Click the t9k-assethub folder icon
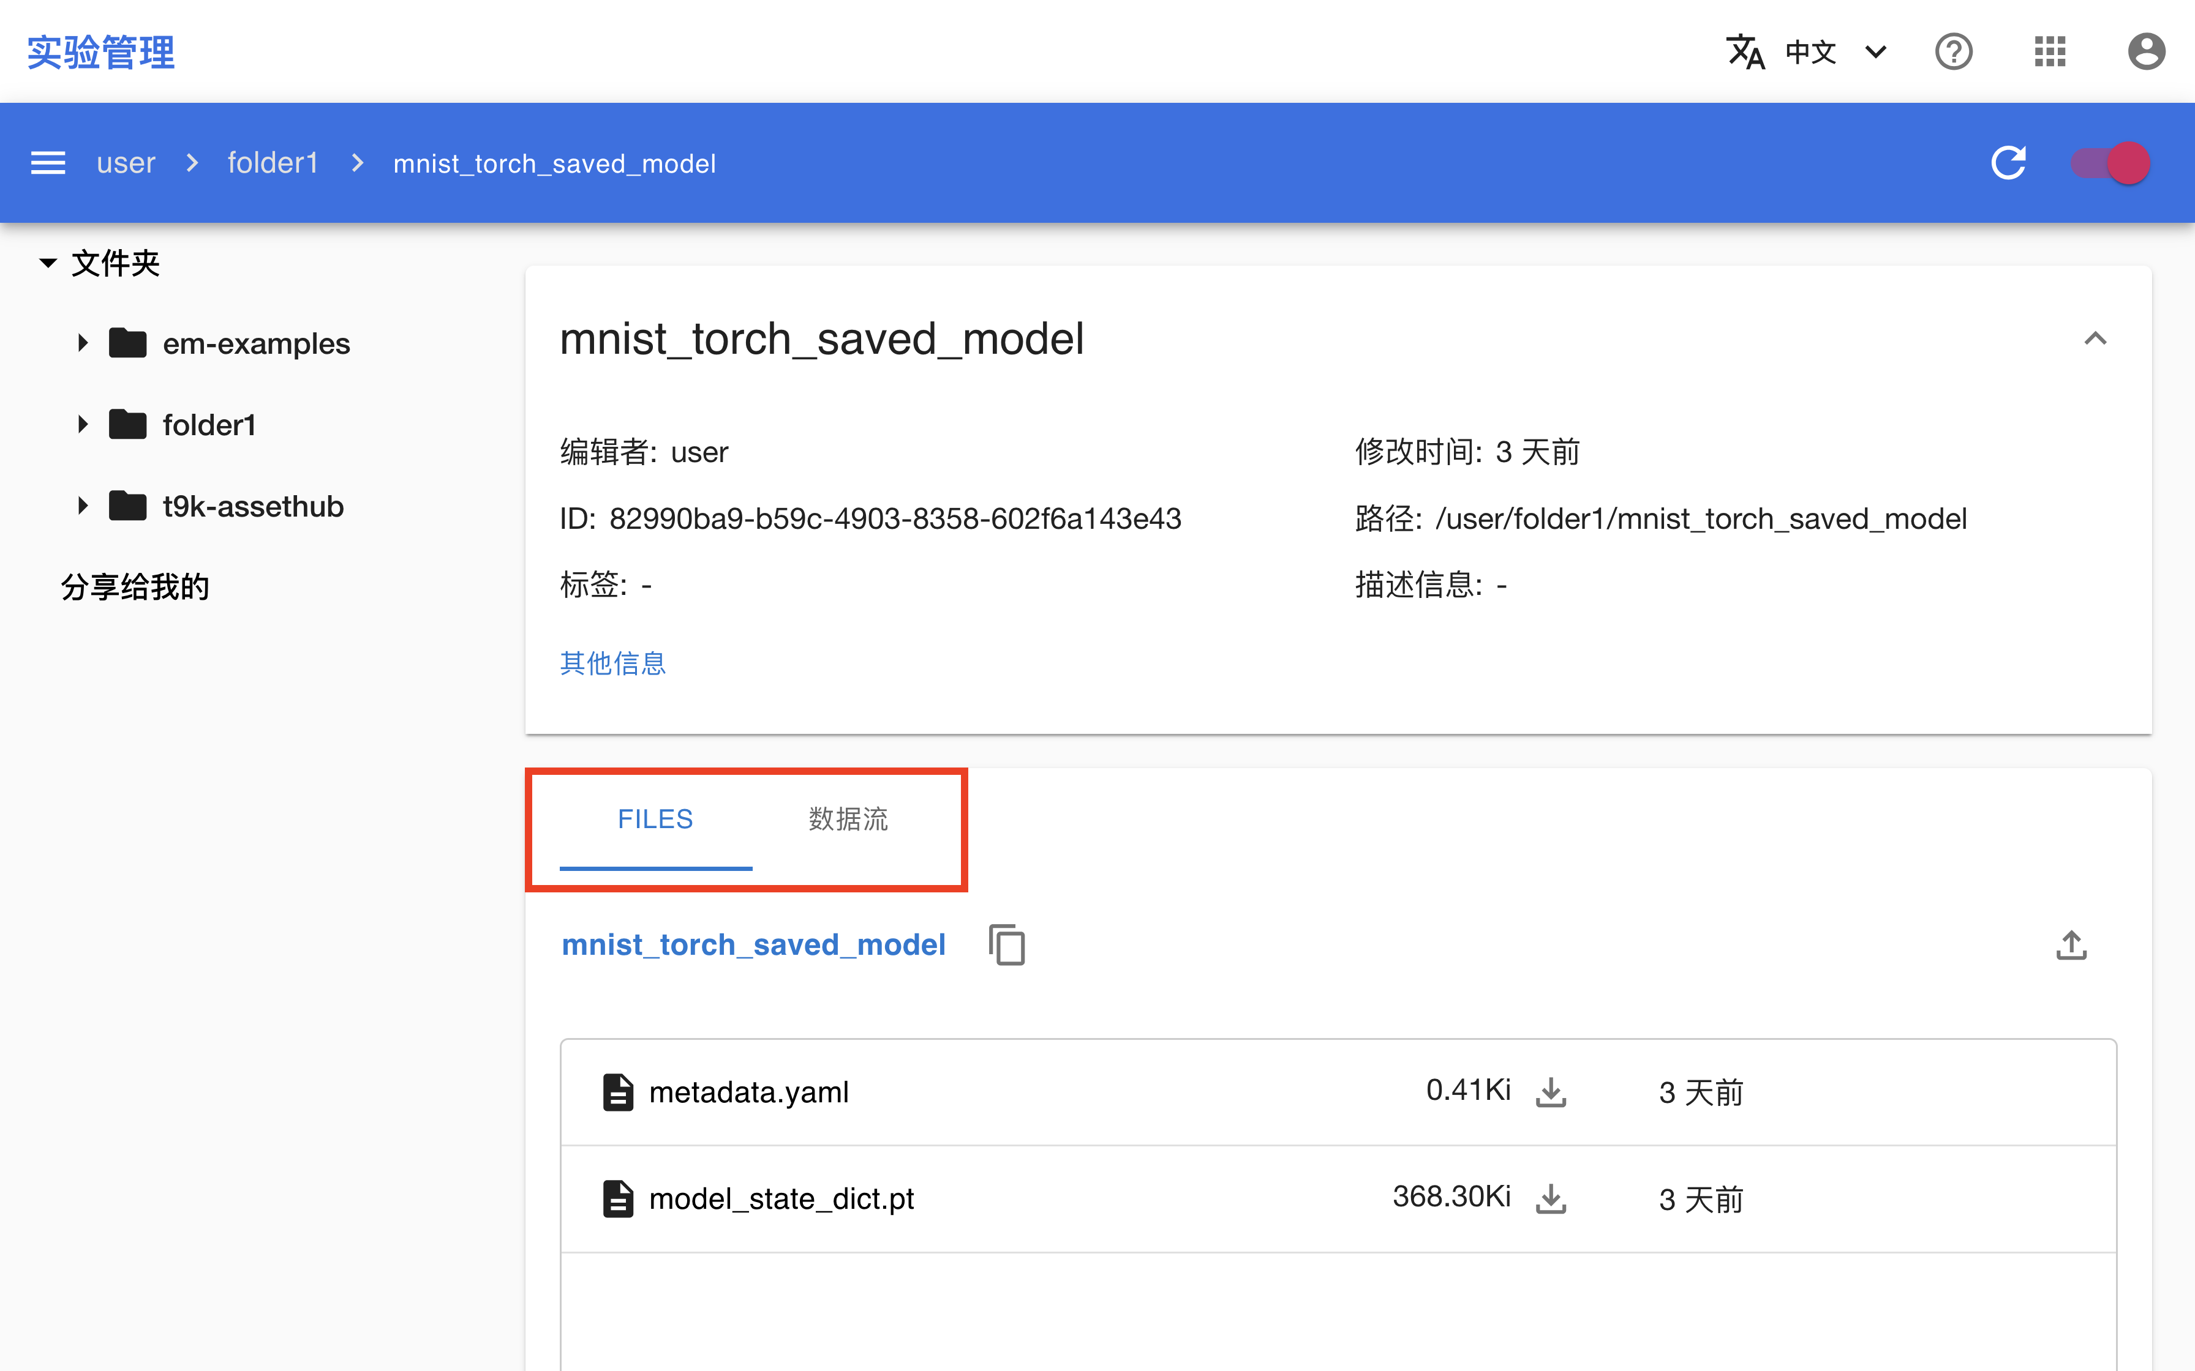The width and height of the screenshot is (2195, 1371). (128, 506)
